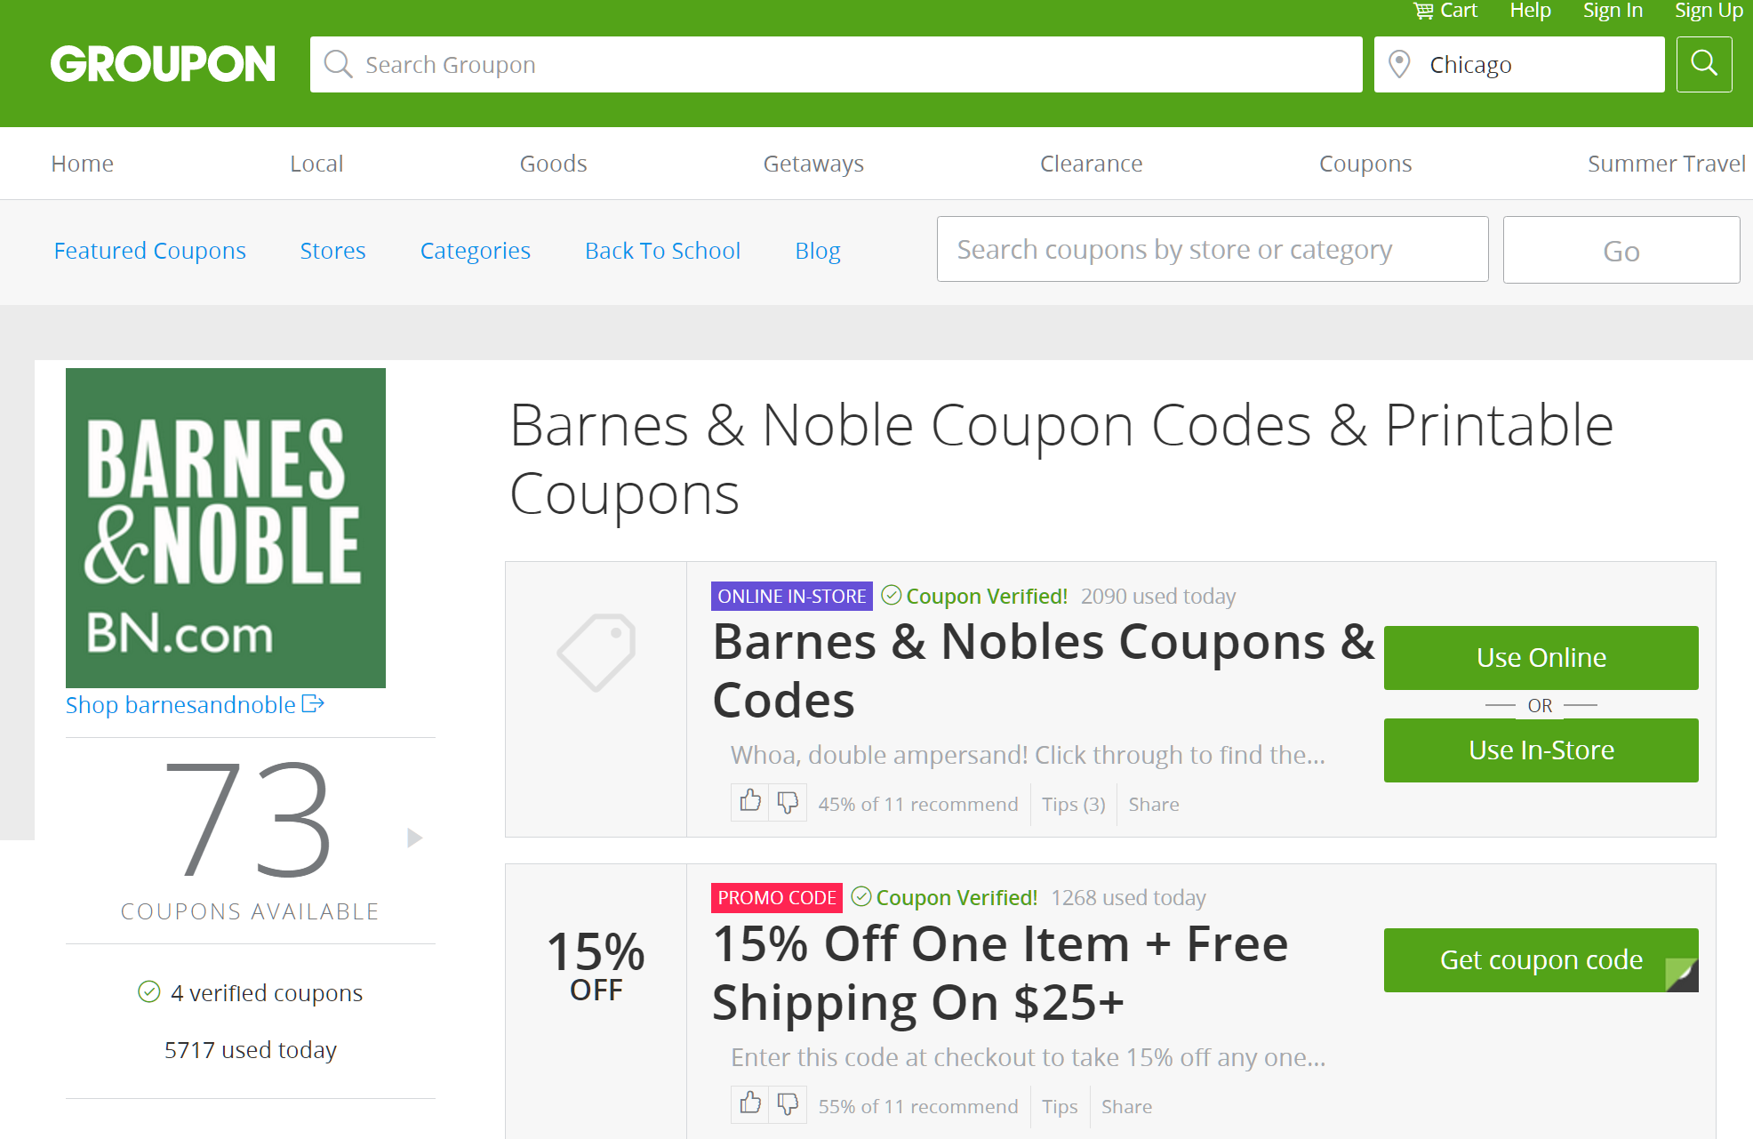
Task: Select the Stores coupon link
Action: (332, 251)
